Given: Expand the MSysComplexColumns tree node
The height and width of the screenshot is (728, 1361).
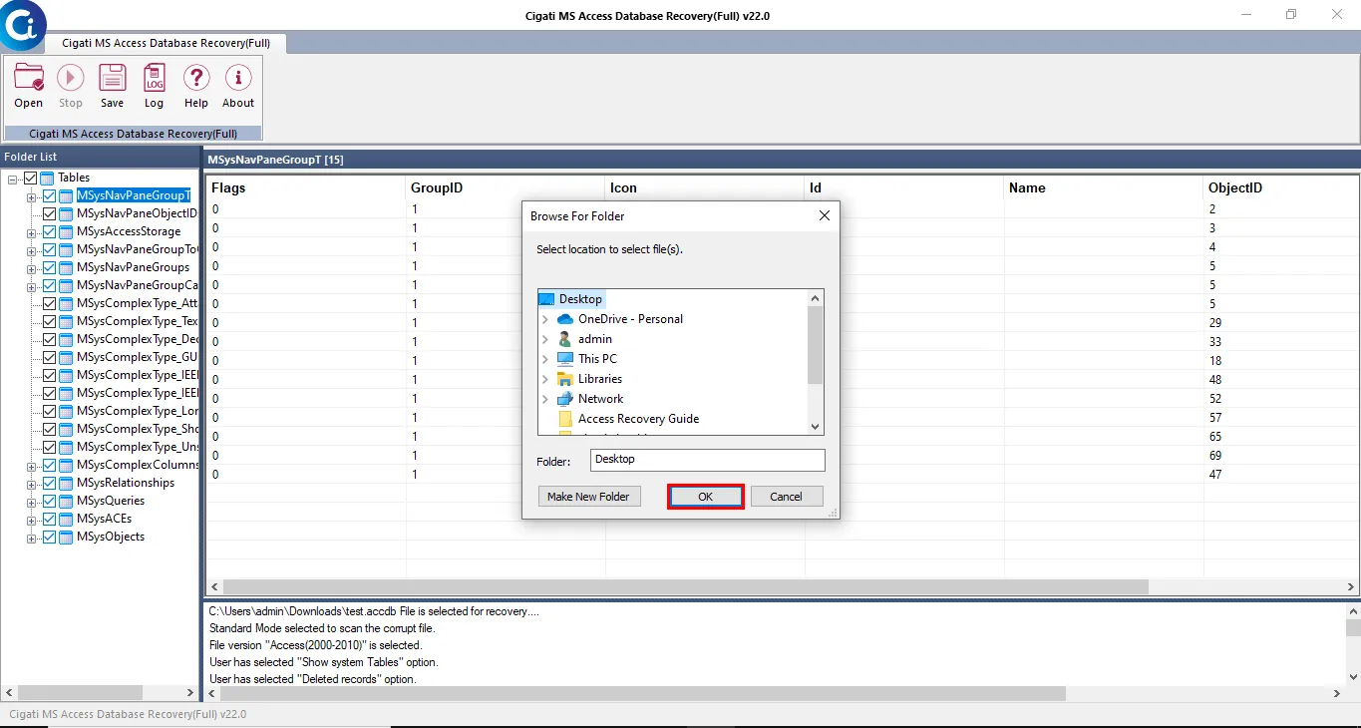Looking at the screenshot, I should (32, 466).
